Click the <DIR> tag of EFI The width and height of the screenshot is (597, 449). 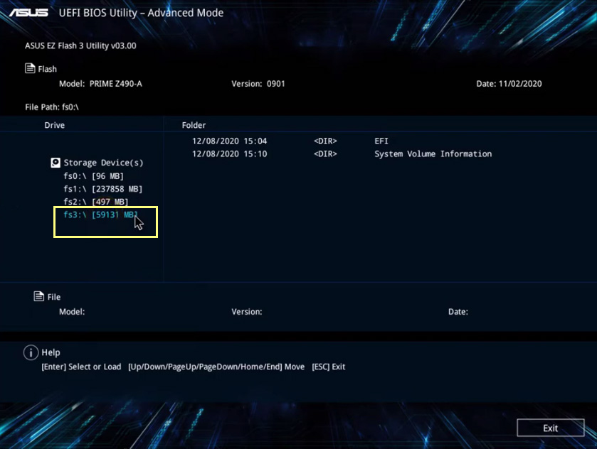325,141
